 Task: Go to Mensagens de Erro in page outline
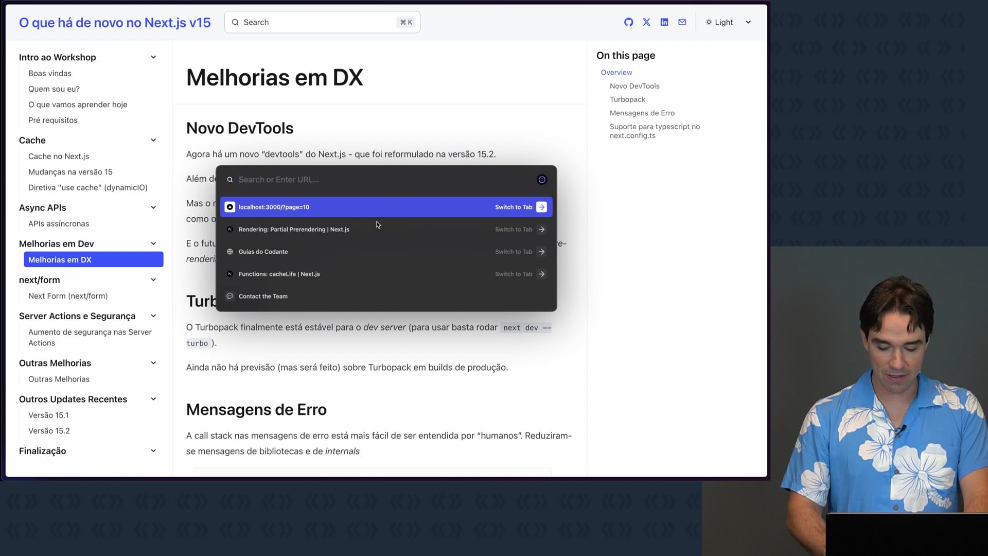(x=642, y=113)
